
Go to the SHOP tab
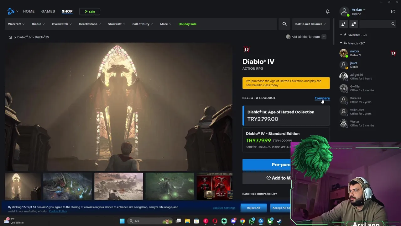[67, 11]
